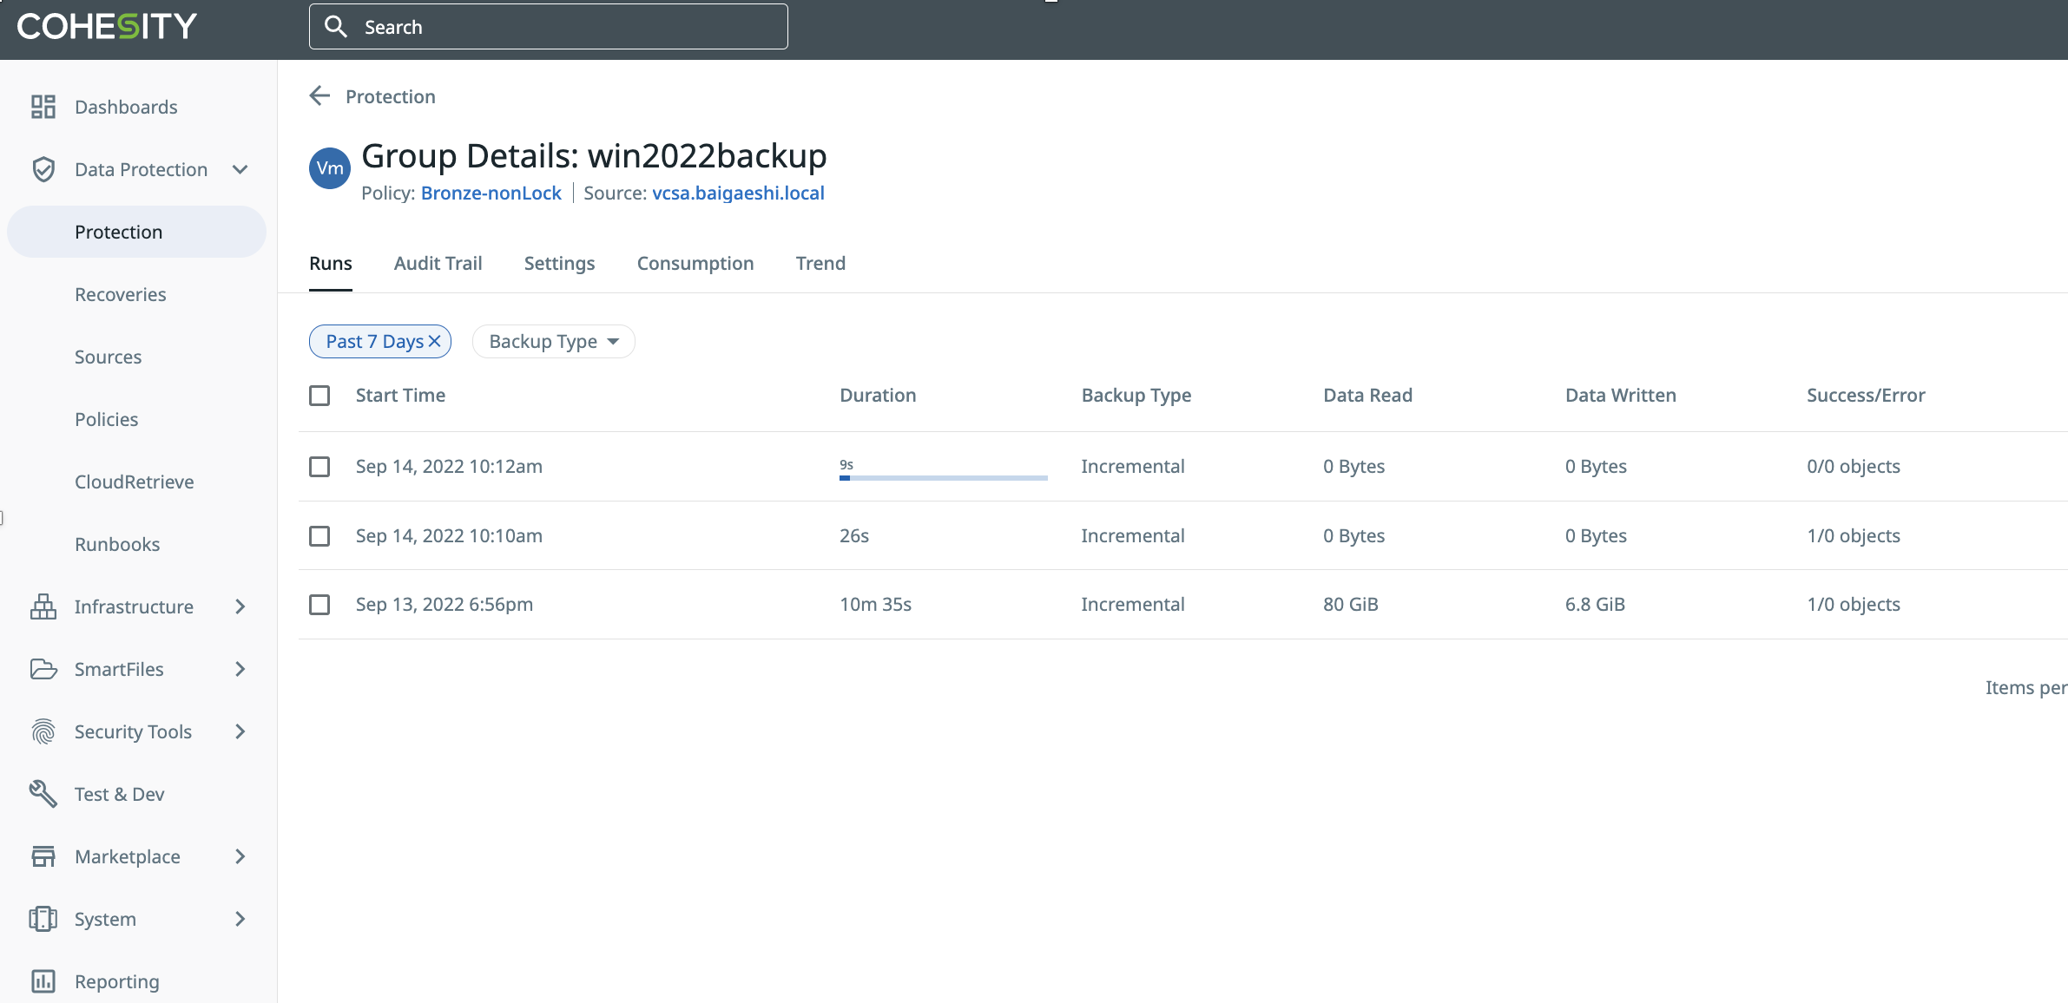The image size is (2068, 1003).
Task: Open the Sep 14, 2022 10:10am run
Action: (449, 535)
